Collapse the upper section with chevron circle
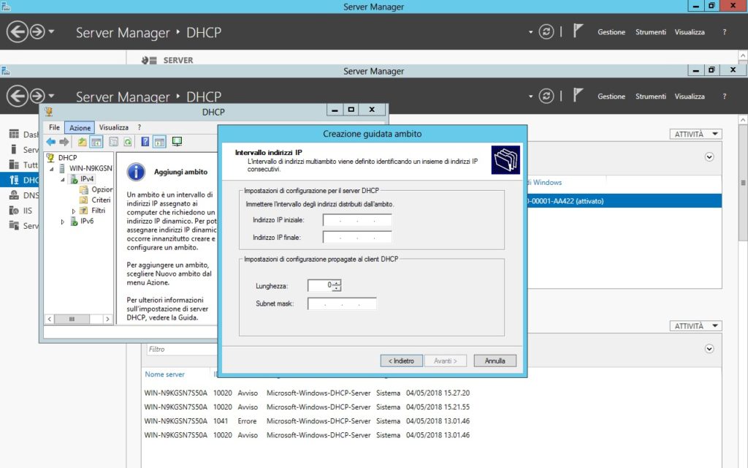This screenshot has height=468, width=748. [x=709, y=157]
